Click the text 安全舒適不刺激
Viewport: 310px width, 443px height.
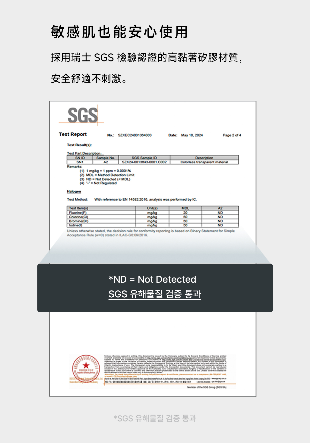89,78
